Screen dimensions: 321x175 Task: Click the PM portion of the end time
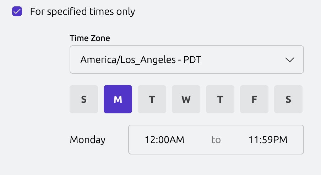pos(281,140)
